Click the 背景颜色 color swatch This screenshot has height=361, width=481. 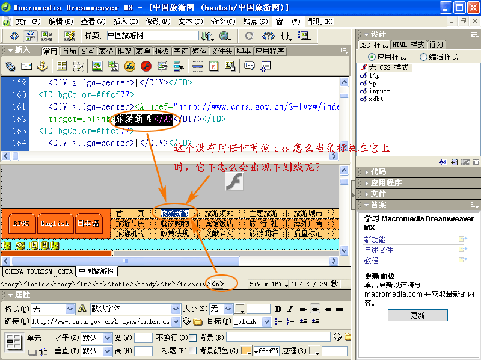(x=246, y=351)
